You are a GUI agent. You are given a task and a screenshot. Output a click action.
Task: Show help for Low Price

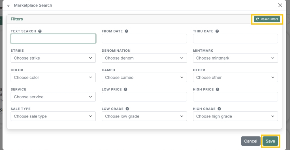[x=125, y=89]
